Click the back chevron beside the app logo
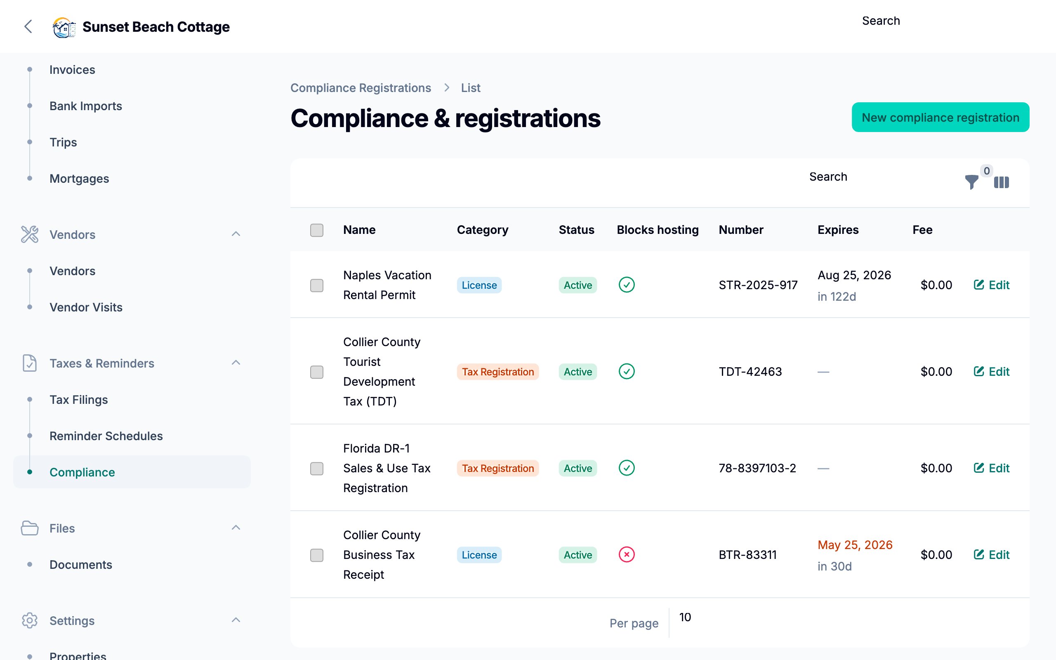This screenshot has height=660, width=1056. click(28, 27)
